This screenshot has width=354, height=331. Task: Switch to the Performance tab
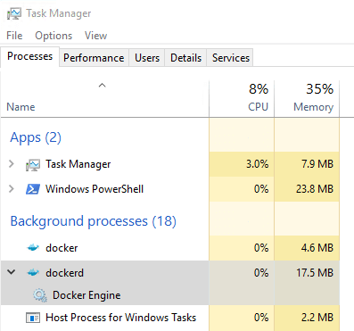(94, 58)
